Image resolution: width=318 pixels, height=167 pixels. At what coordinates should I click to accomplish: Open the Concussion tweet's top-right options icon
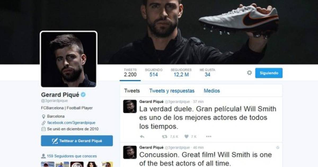click(x=277, y=147)
